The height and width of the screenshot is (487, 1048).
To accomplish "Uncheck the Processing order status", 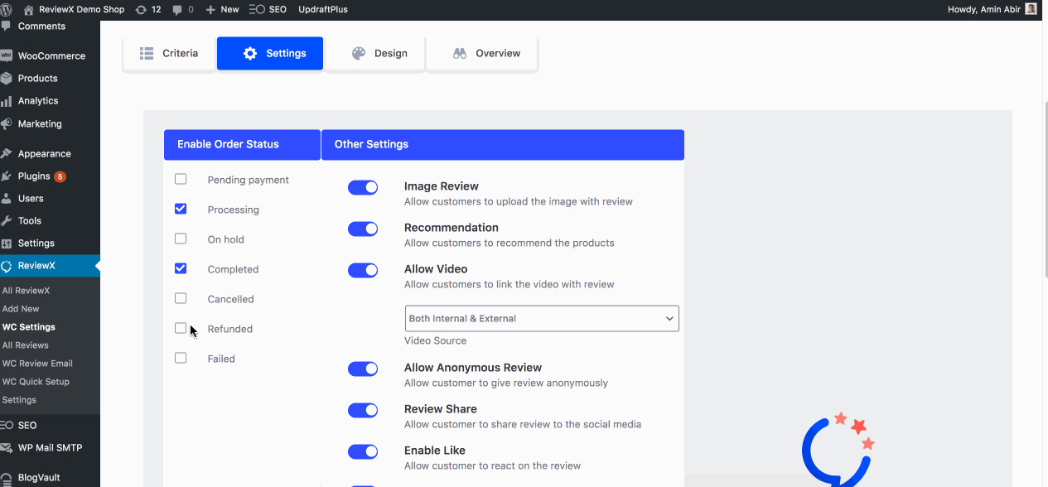I will coord(181,209).
